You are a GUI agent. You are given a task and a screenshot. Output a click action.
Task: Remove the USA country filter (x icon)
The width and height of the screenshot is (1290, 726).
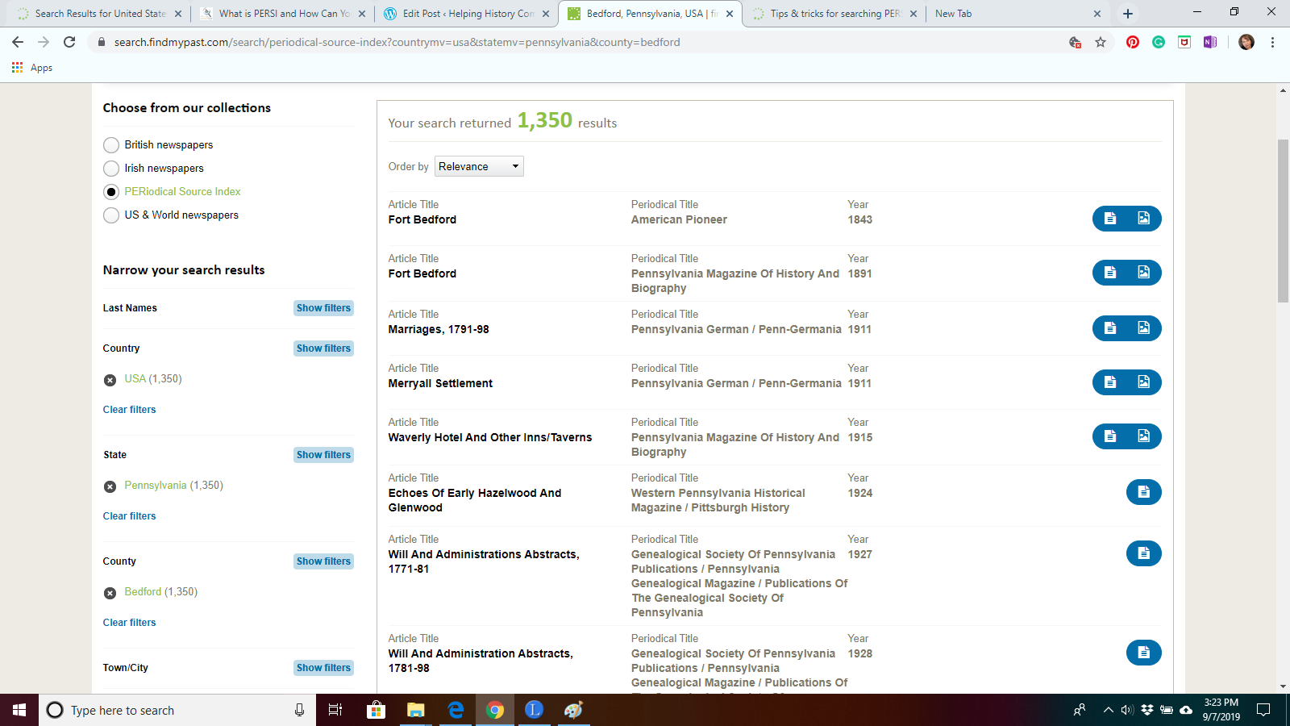[110, 380]
